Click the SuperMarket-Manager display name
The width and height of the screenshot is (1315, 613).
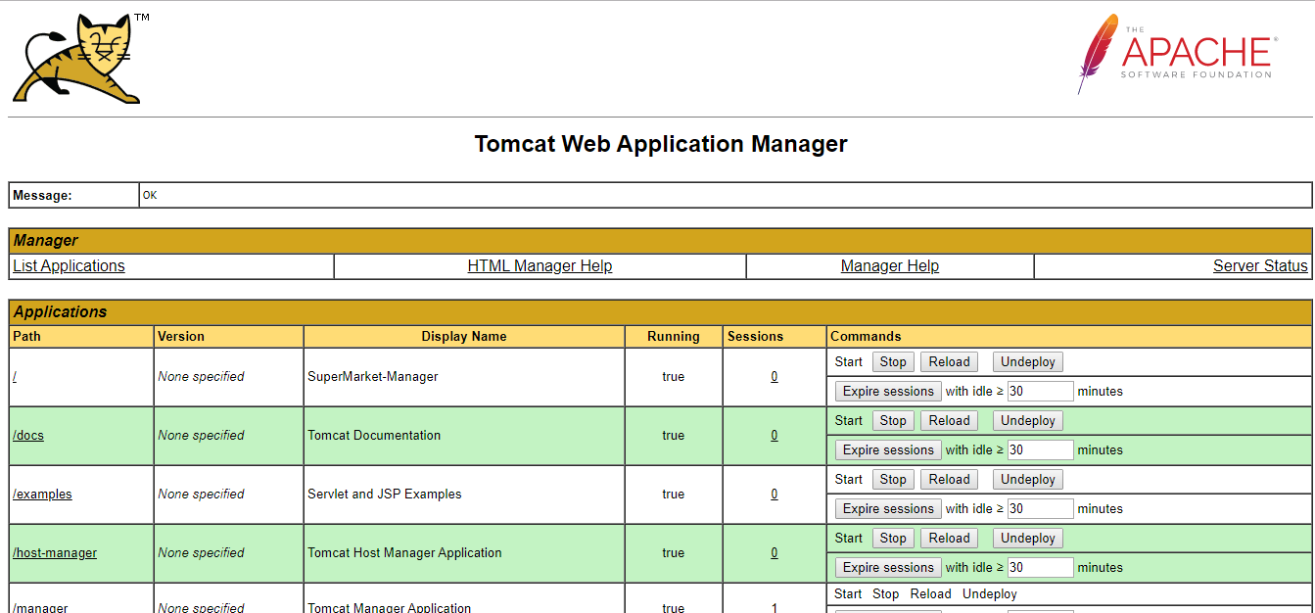(373, 377)
